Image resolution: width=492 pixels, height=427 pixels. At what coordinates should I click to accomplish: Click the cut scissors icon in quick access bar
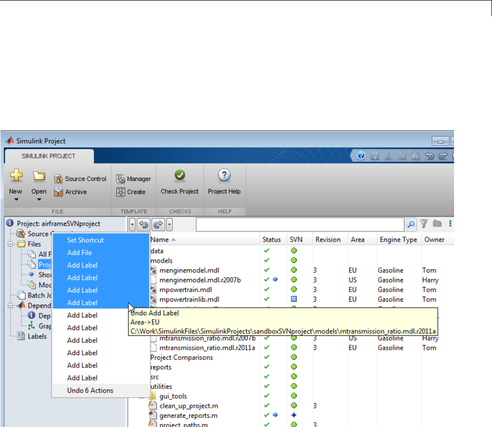tap(388, 155)
